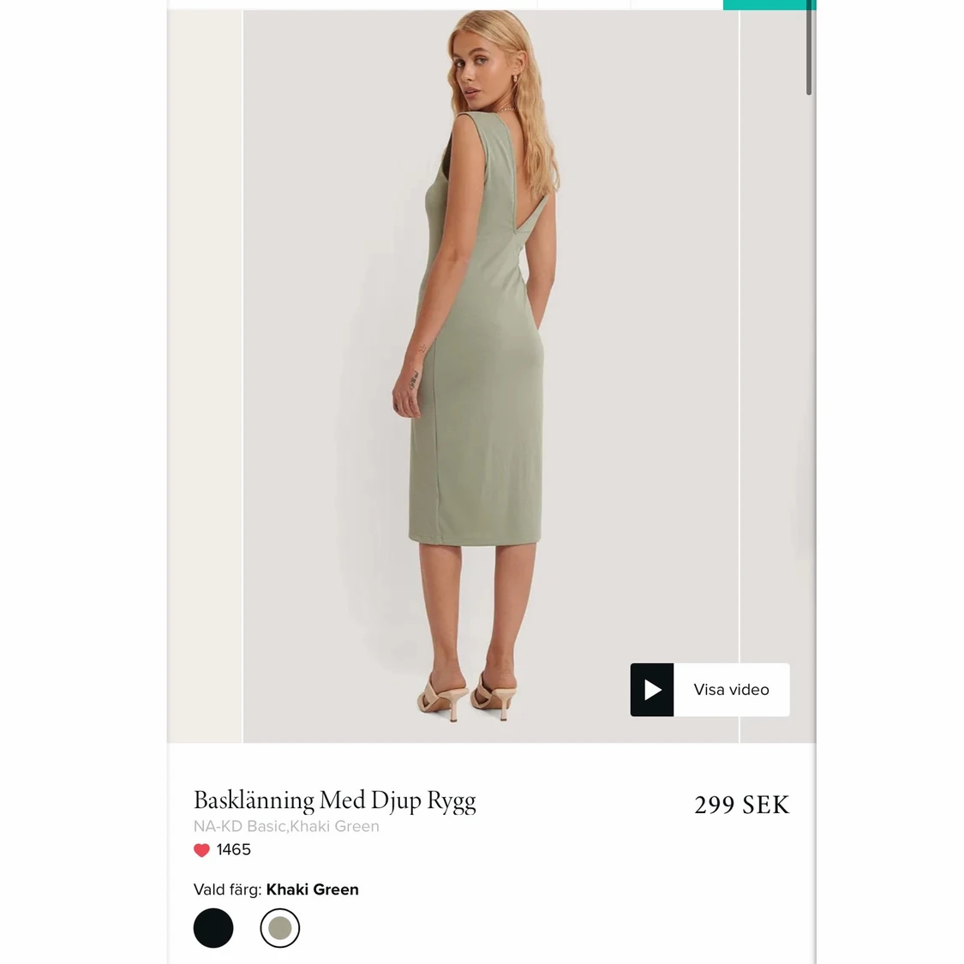964x964 pixels.
Task: Click the teal button at top edge
Action: pos(769,4)
